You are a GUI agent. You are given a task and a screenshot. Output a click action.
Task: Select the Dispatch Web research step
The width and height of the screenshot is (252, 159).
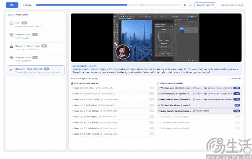[36, 70]
